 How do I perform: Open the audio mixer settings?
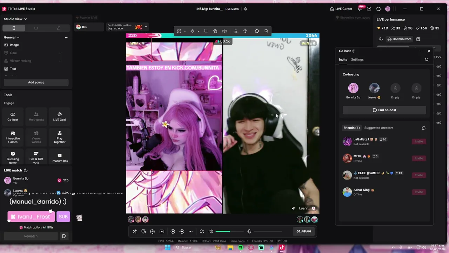point(202,231)
